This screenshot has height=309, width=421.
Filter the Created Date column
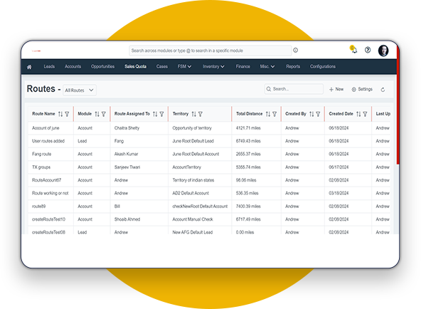[365, 114]
